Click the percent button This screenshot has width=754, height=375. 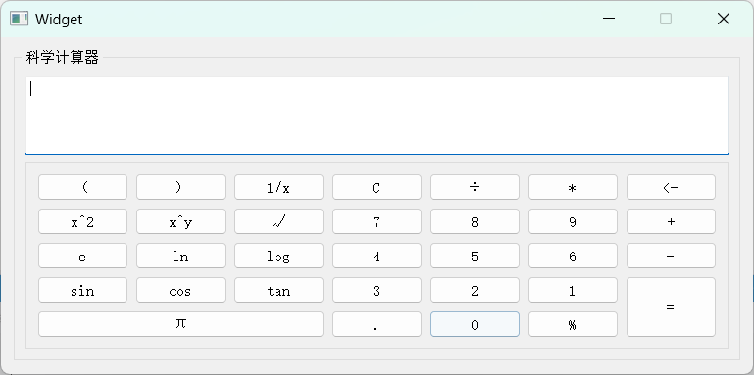573,324
